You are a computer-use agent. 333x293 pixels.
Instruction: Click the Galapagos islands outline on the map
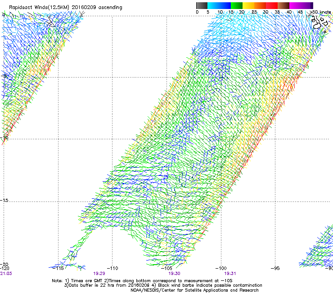click(x=319, y=23)
